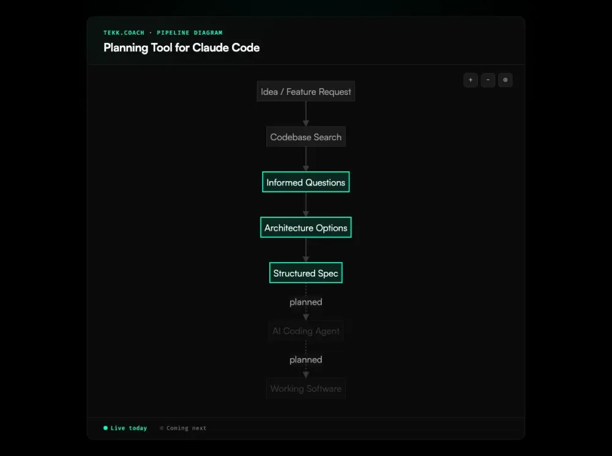The width and height of the screenshot is (612, 456).
Task: Zoom in using the plus control
Action: (470, 80)
